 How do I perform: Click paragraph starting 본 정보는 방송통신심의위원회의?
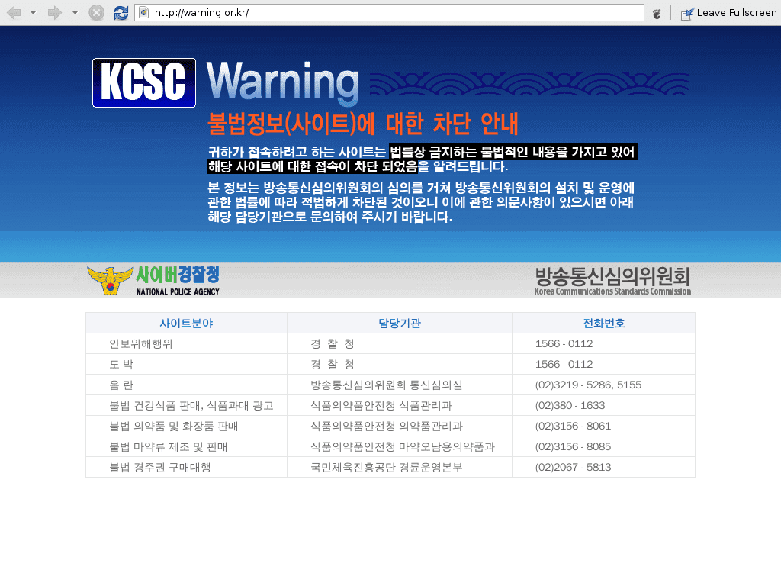[x=421, y=202]
